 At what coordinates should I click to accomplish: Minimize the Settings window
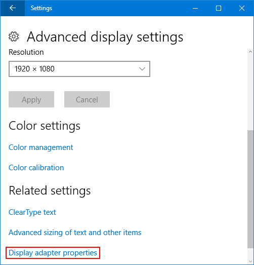pos(195,8)
